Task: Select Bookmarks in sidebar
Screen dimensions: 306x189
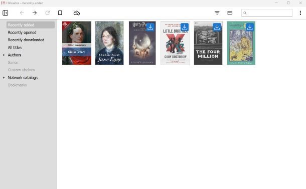Action: point(17,85)
